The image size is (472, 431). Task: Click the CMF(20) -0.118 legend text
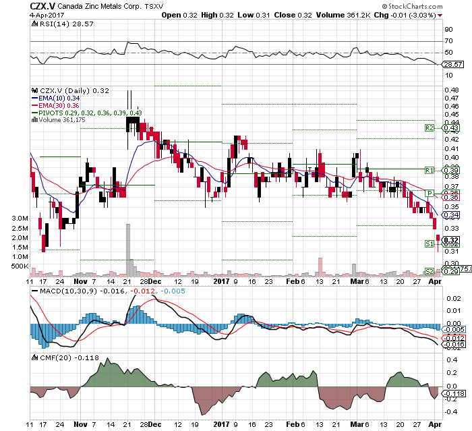coord(69,357)
